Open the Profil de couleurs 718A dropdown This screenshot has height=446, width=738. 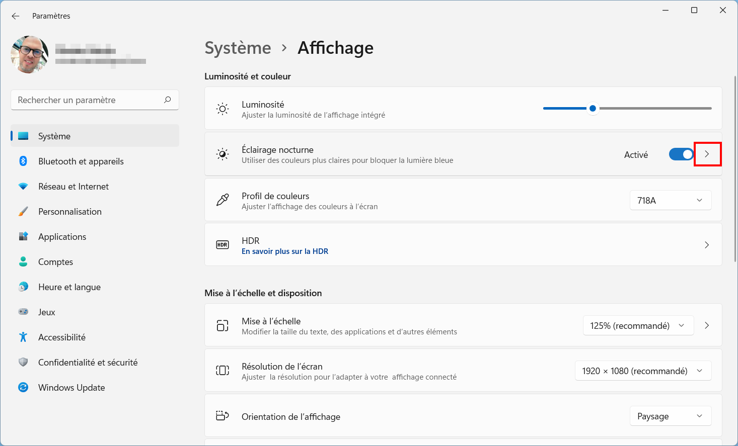[671, 200]
